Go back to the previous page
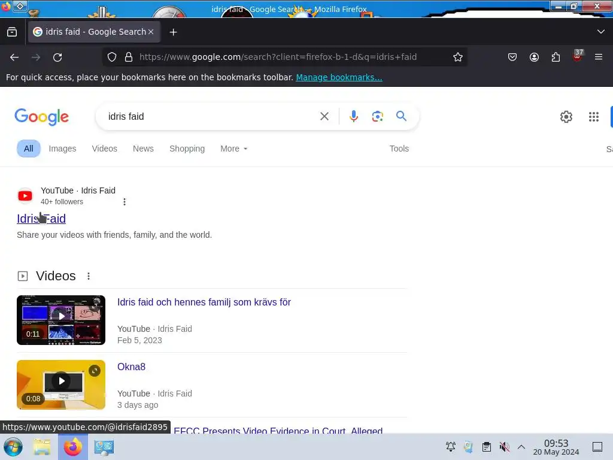 14,57
